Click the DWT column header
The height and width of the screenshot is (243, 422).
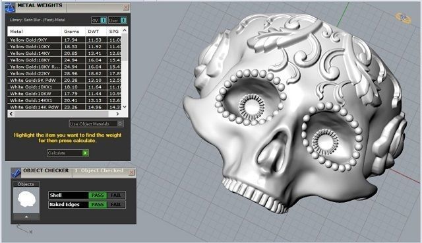pyautogui.click(x=96, y=32)
